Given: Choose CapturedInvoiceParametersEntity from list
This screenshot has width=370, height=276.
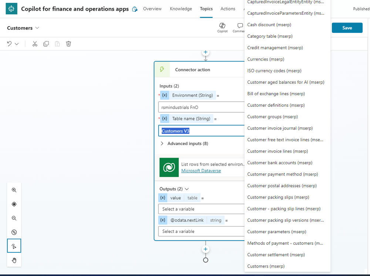Looking at the screenshot, I should click(x=287, y=13).
